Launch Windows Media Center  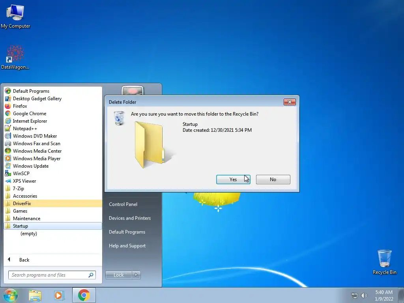point(53,151)
